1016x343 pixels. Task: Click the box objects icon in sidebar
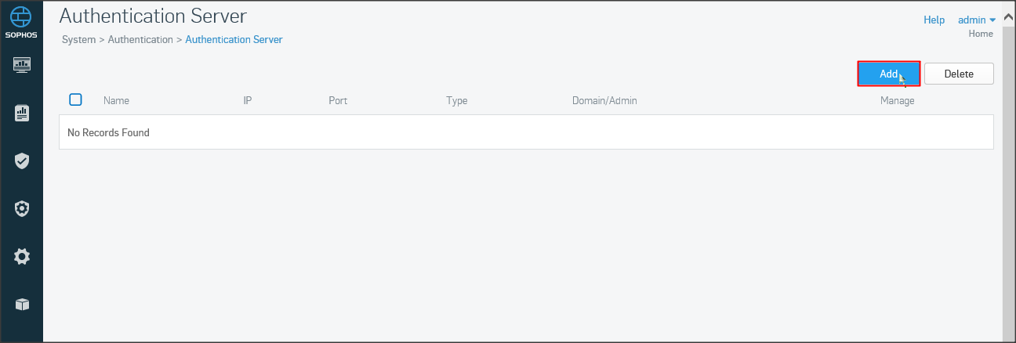click(x=22, y=304)
